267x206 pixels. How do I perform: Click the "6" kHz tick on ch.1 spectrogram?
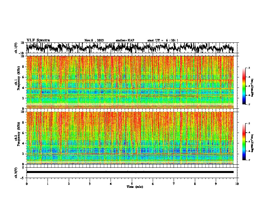pos(24,77)
